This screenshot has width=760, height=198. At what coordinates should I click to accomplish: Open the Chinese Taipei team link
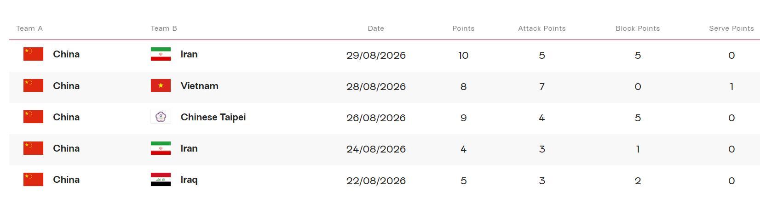point(213,117)
